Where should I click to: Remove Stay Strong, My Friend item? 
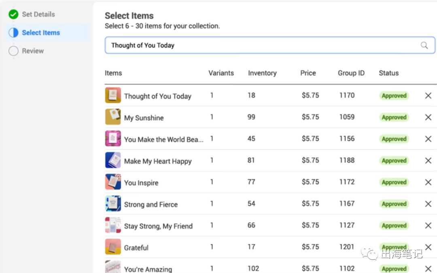pos(428,226)
